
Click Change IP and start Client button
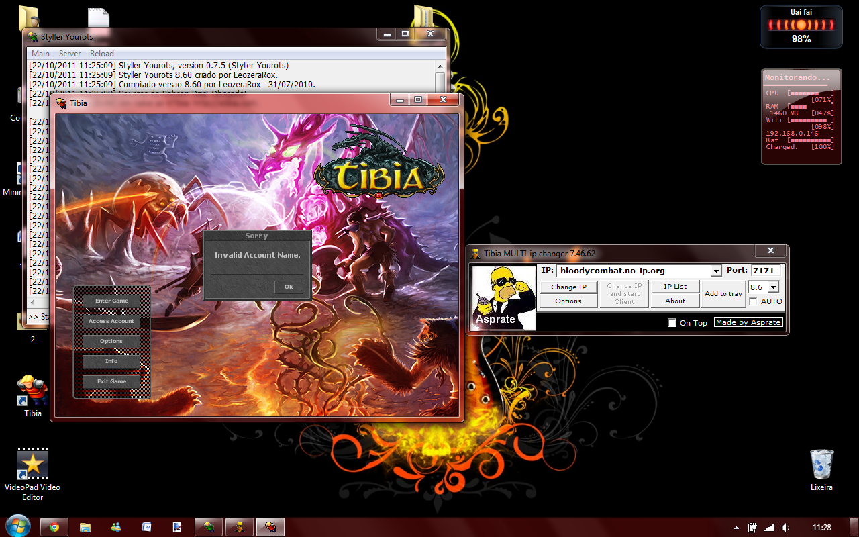tap(624, 294)
